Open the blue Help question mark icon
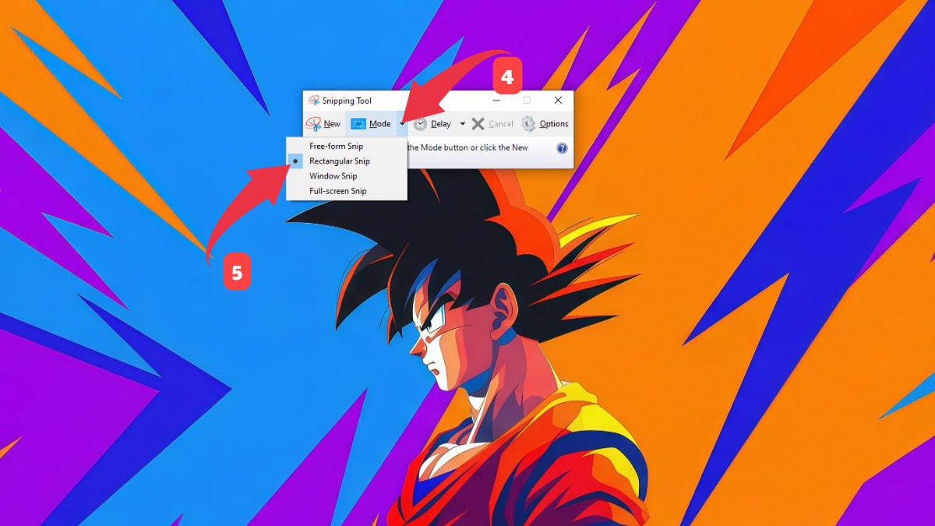 pos(562,147)
